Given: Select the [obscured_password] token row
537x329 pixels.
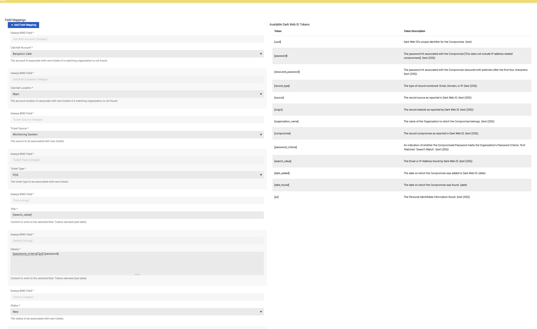Looking at the screenshot, I should tap(287, 72).
